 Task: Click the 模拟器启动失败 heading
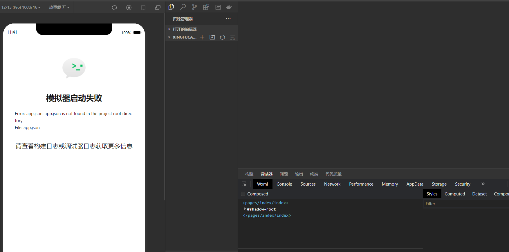[74, 98]
